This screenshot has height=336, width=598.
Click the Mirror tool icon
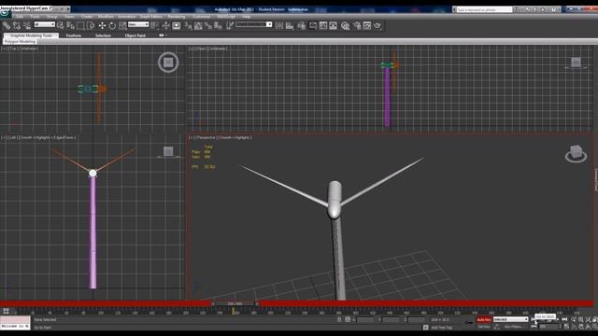[x=279, y=25]
